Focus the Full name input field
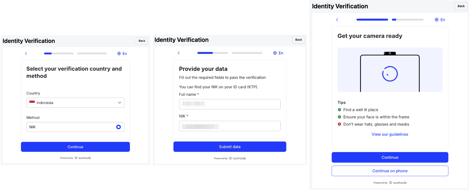This screenshot has height=190, width=470. [x=230, y=104]
